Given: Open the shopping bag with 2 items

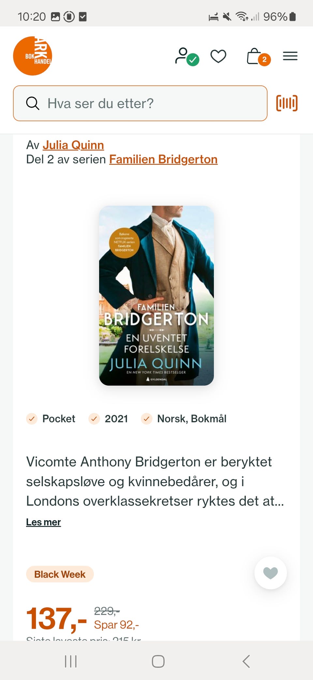Looking at the screenshot, I should click(x=258, y=57).
